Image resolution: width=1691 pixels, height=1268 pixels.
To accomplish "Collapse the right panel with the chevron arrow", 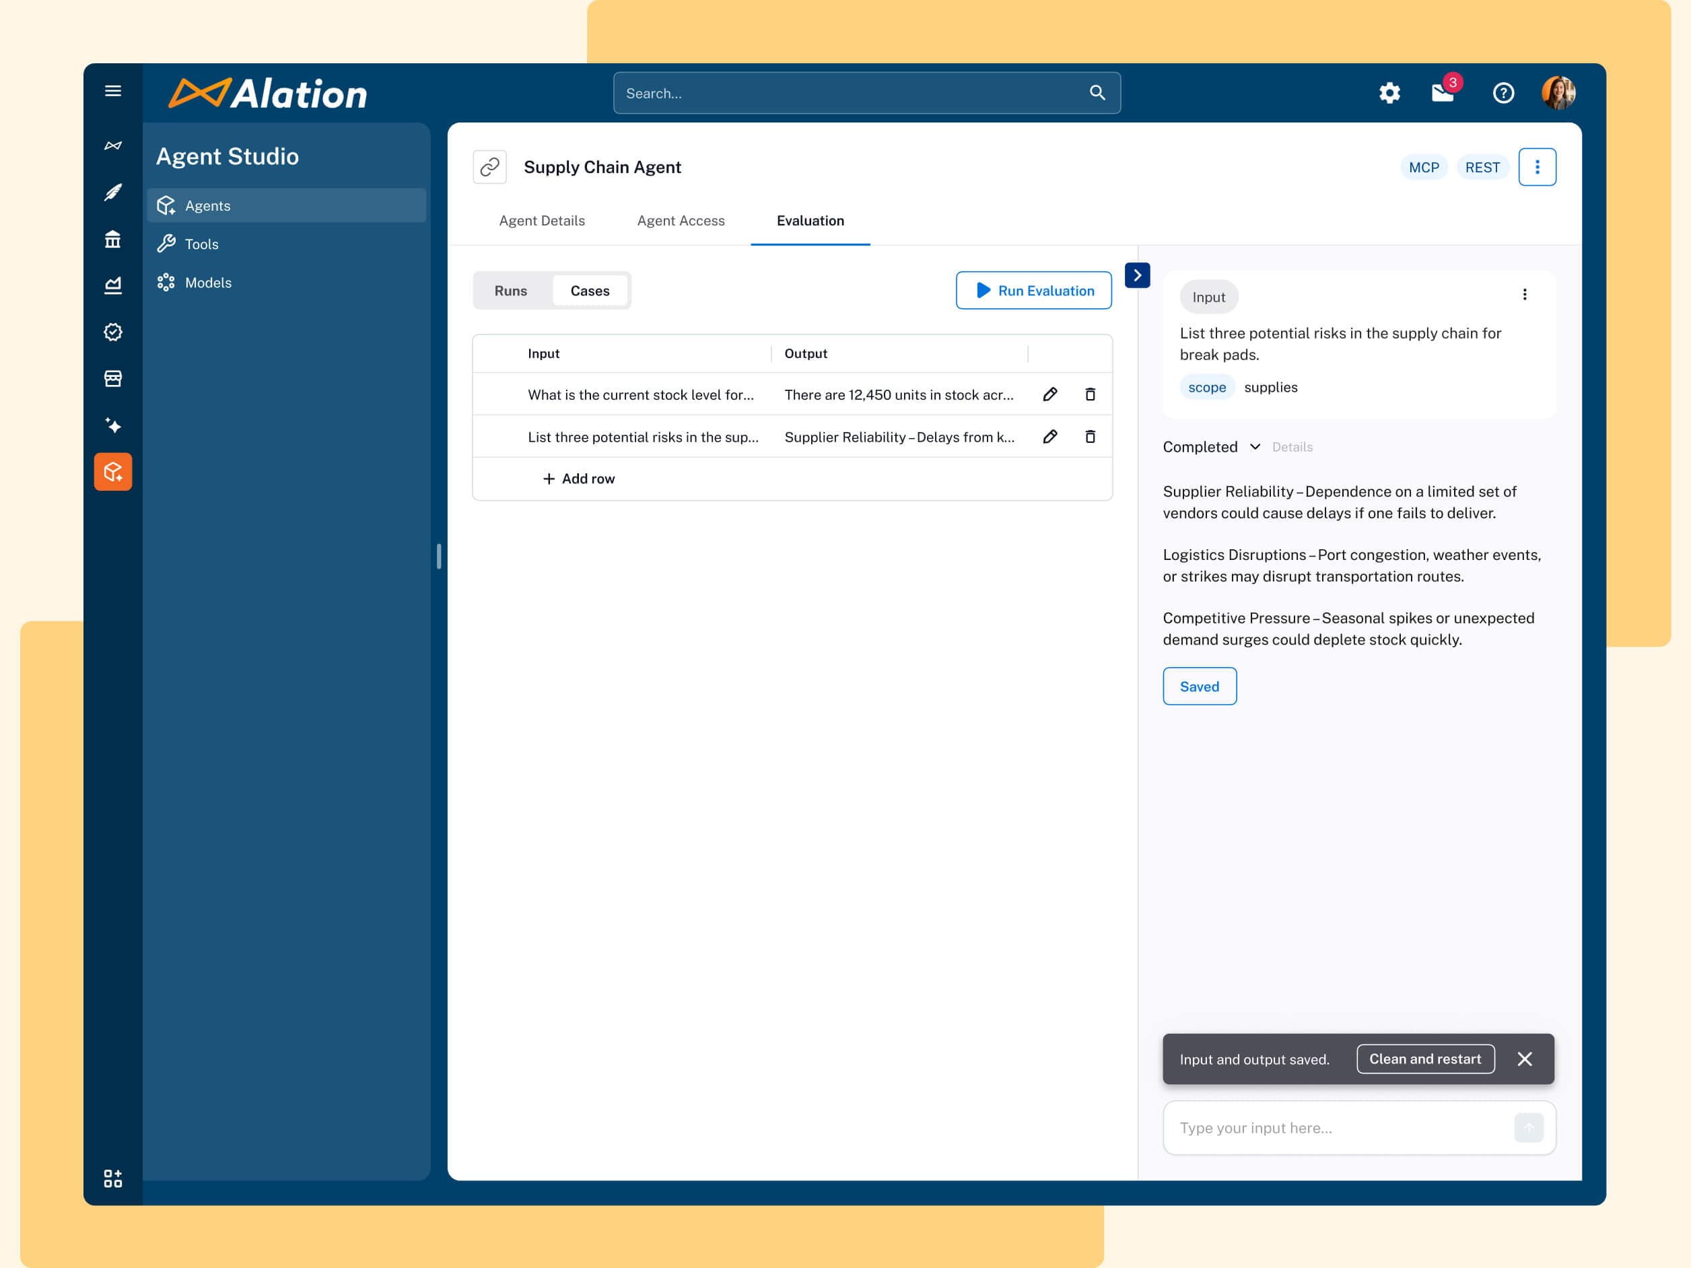I will pos(1138,275).
